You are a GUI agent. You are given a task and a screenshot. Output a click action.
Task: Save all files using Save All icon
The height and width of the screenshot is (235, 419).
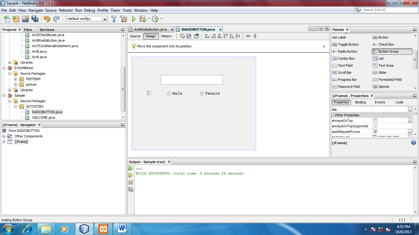click(35, 19)
